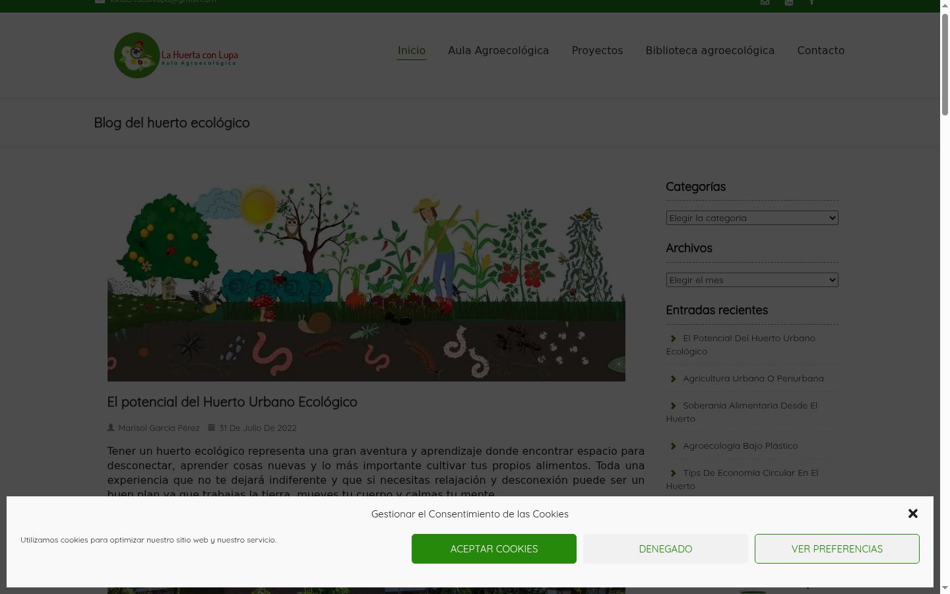
Task: Open post title El potencial del Huerto Urbano Ecológico
Action: (232, 402)
